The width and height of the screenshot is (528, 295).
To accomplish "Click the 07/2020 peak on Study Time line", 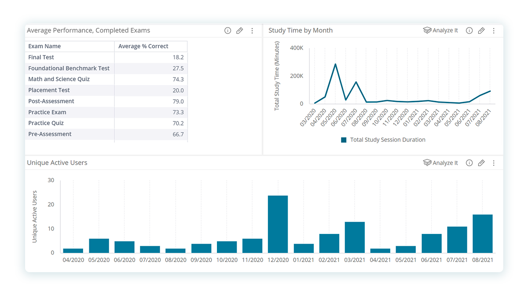I will click(356, 82).
